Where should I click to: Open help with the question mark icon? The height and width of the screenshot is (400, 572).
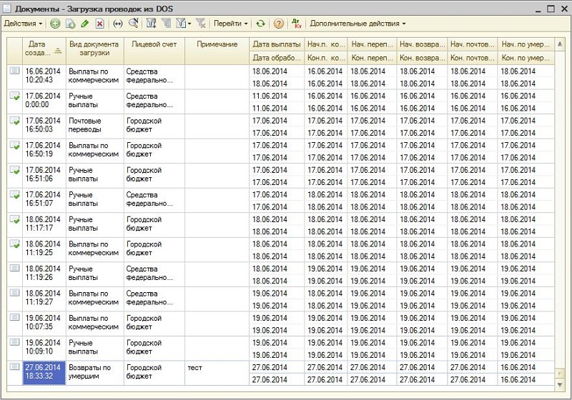279,24
